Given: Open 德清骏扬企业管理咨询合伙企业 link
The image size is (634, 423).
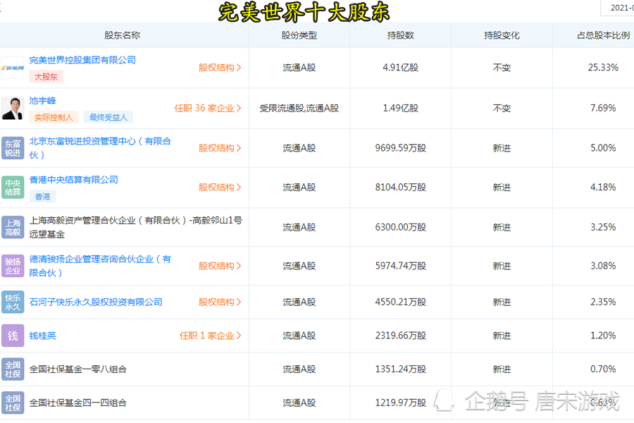Looking at the screenshot, I should click(x=100, y=266).
